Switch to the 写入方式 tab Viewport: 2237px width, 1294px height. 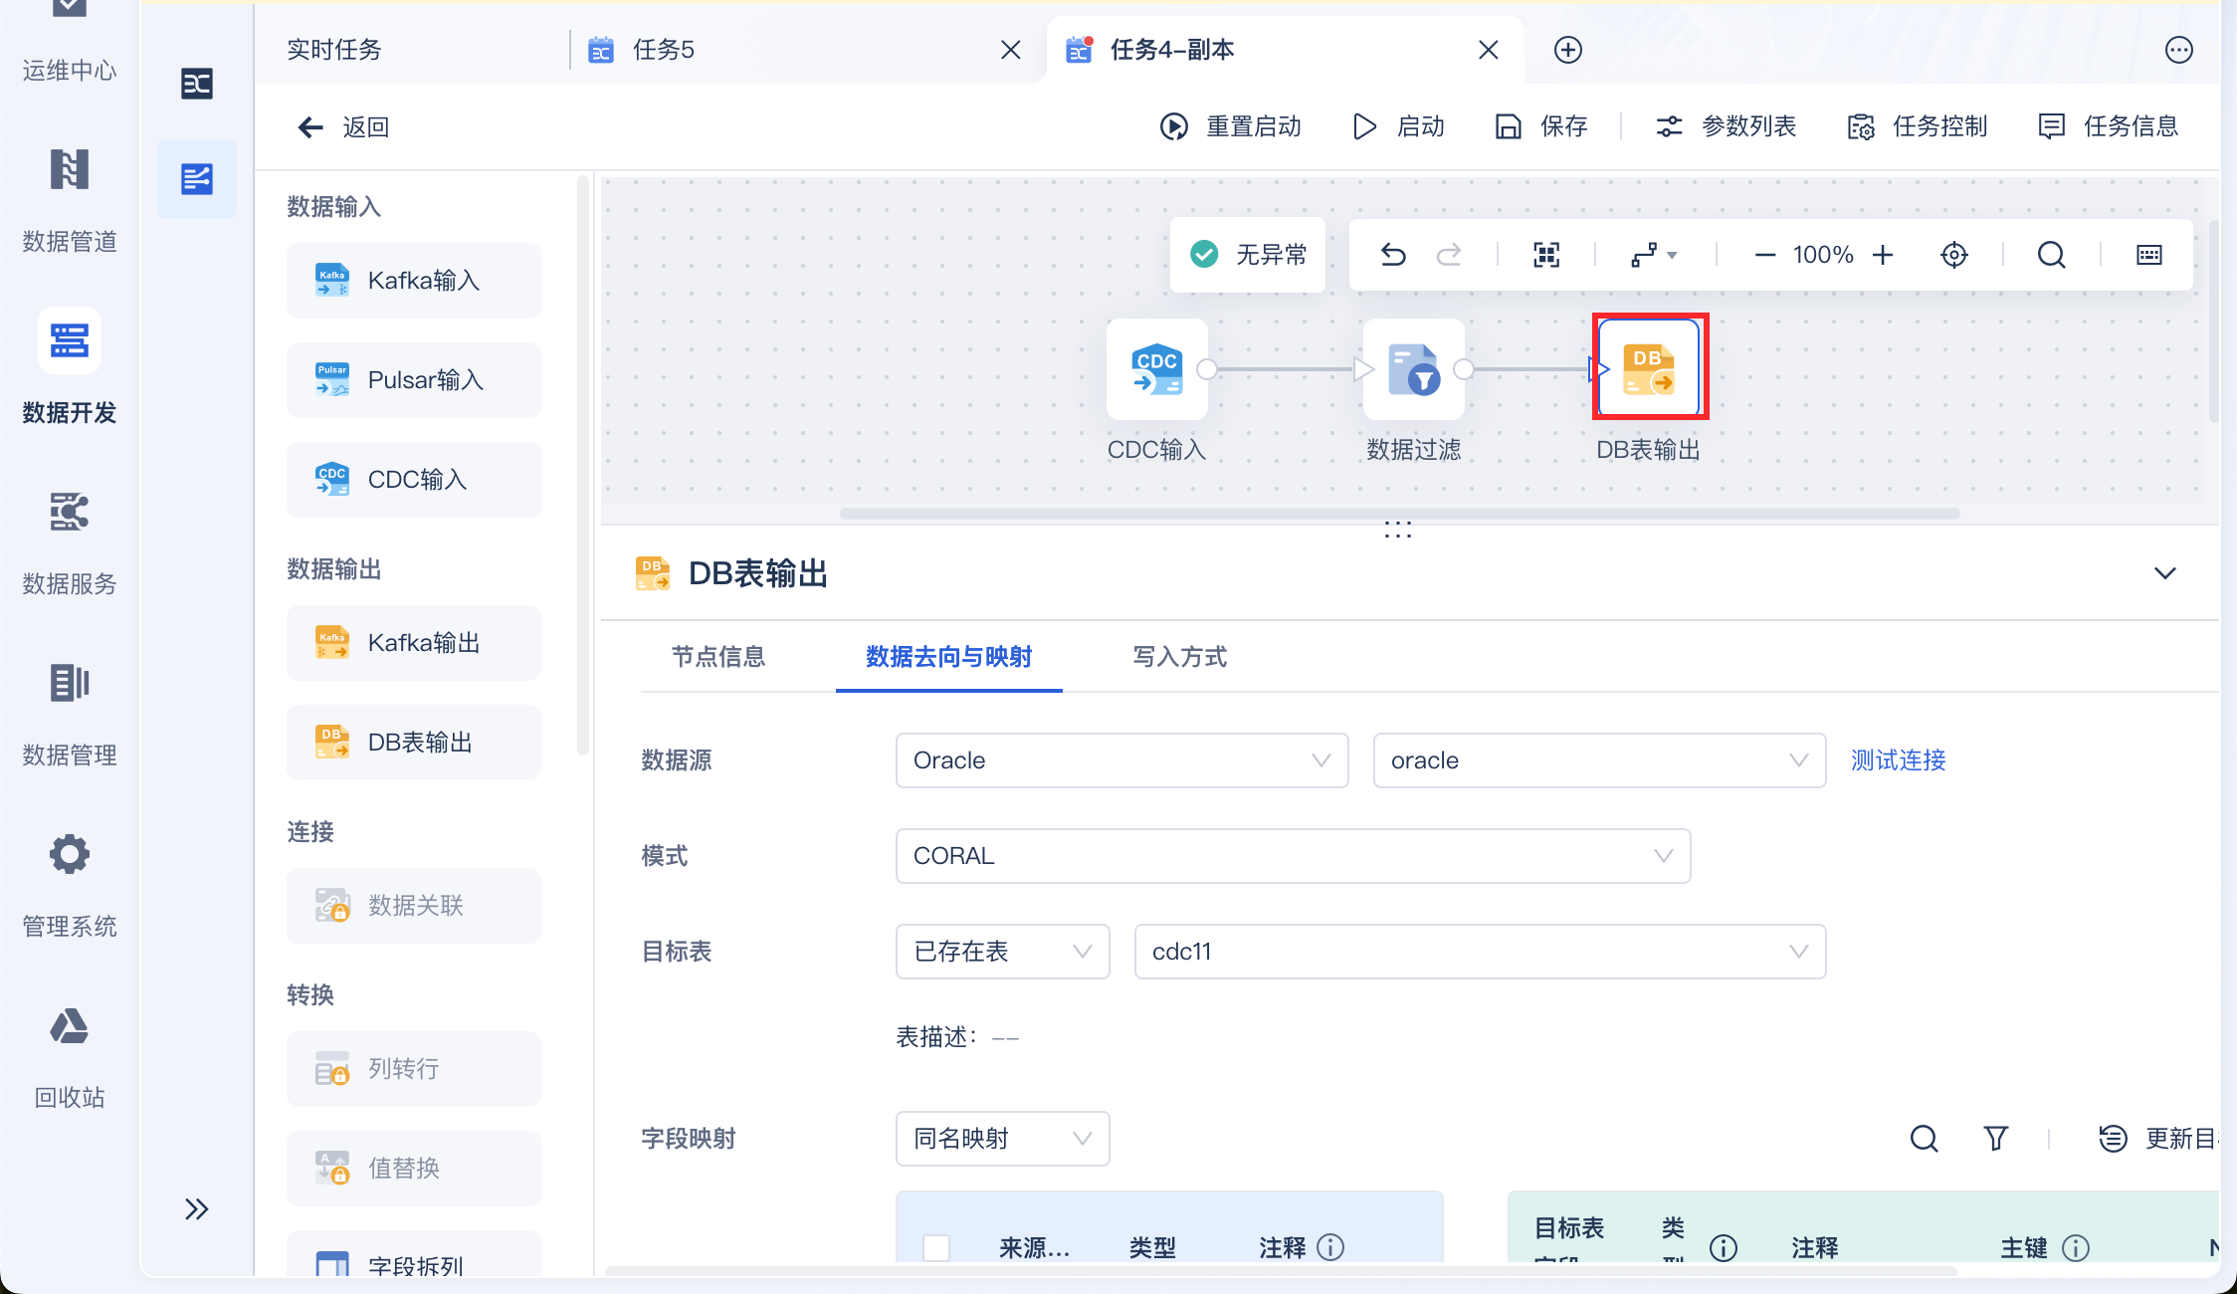[1179, 657]
